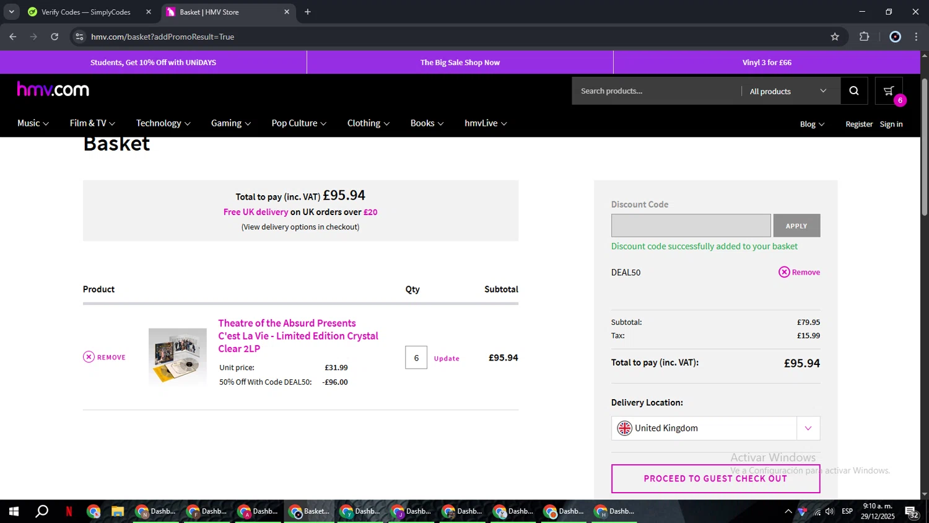Open the browser extensions puzzle icon

click(x=865, y=37)
